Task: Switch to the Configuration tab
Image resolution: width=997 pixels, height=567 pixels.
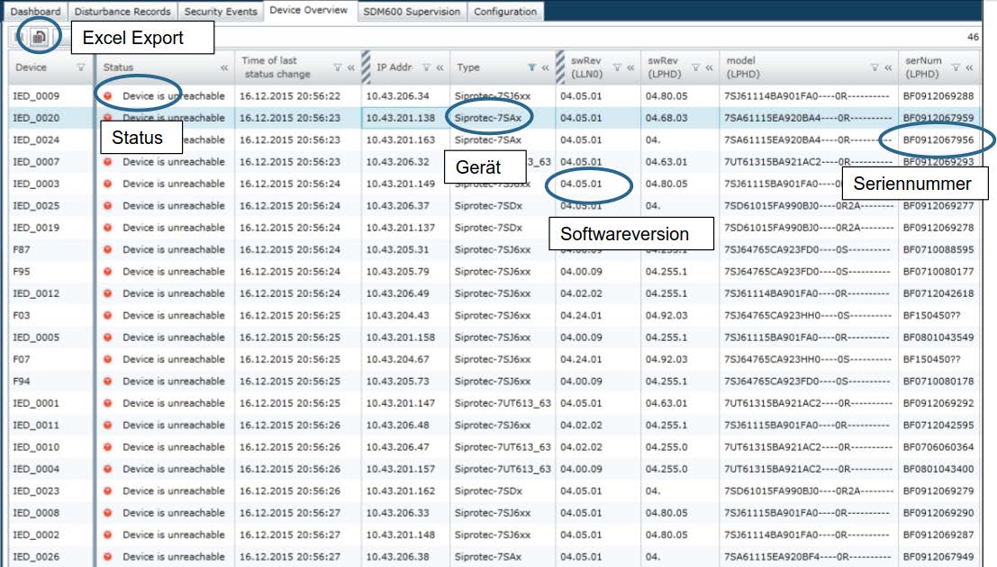Action: (x=505, y=12)
